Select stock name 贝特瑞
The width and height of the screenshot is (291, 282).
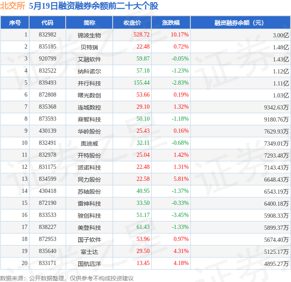coord(89,47)
